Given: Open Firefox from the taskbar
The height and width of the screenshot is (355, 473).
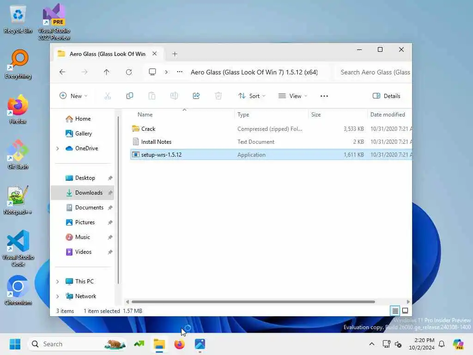Looking at the screenshot, I should point(180,344).
